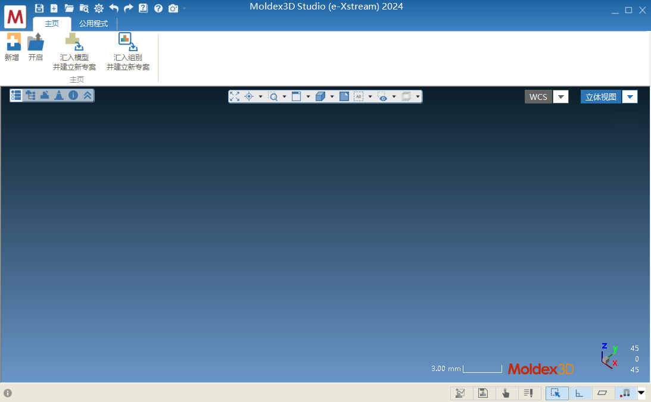Click the status bar info icon
Image resolution: width=651 pixels, height=402 pixels.
(8, 393)
